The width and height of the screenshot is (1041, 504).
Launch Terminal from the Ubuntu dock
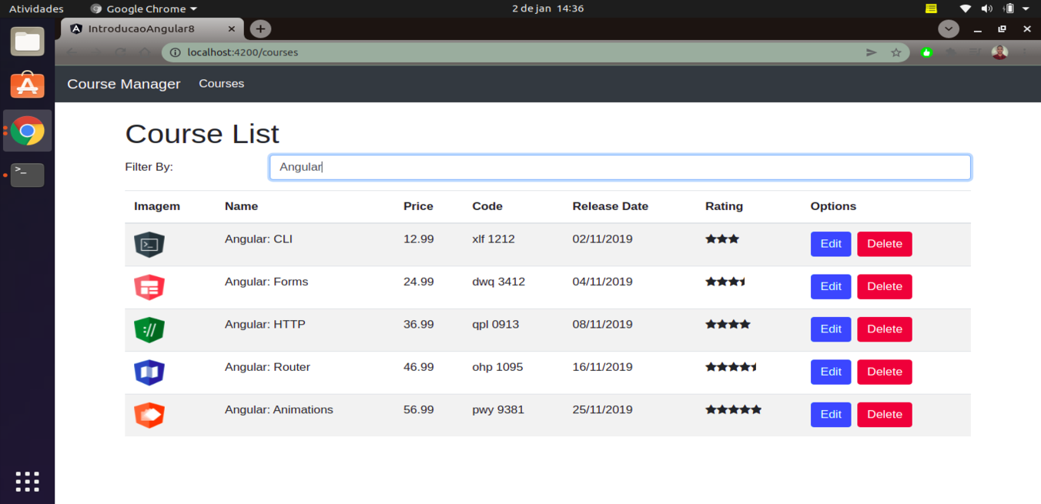(28, 175)
